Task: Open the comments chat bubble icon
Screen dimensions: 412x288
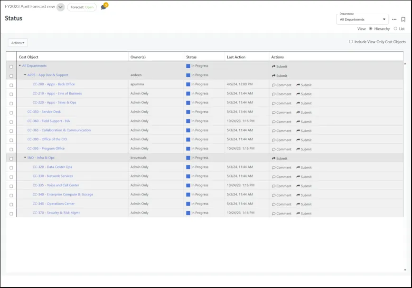Action: click(x=104, y=7)
